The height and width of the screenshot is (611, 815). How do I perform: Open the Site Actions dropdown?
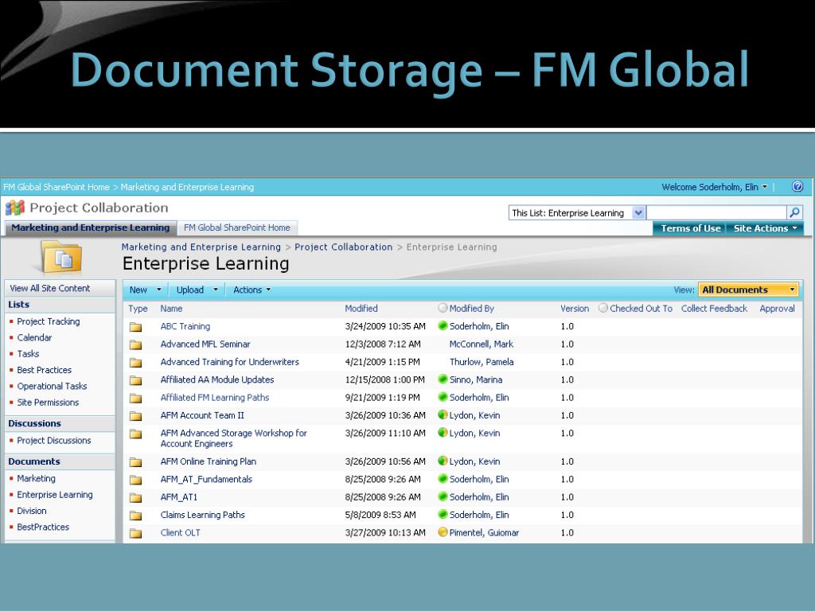(x=765, y=228)
